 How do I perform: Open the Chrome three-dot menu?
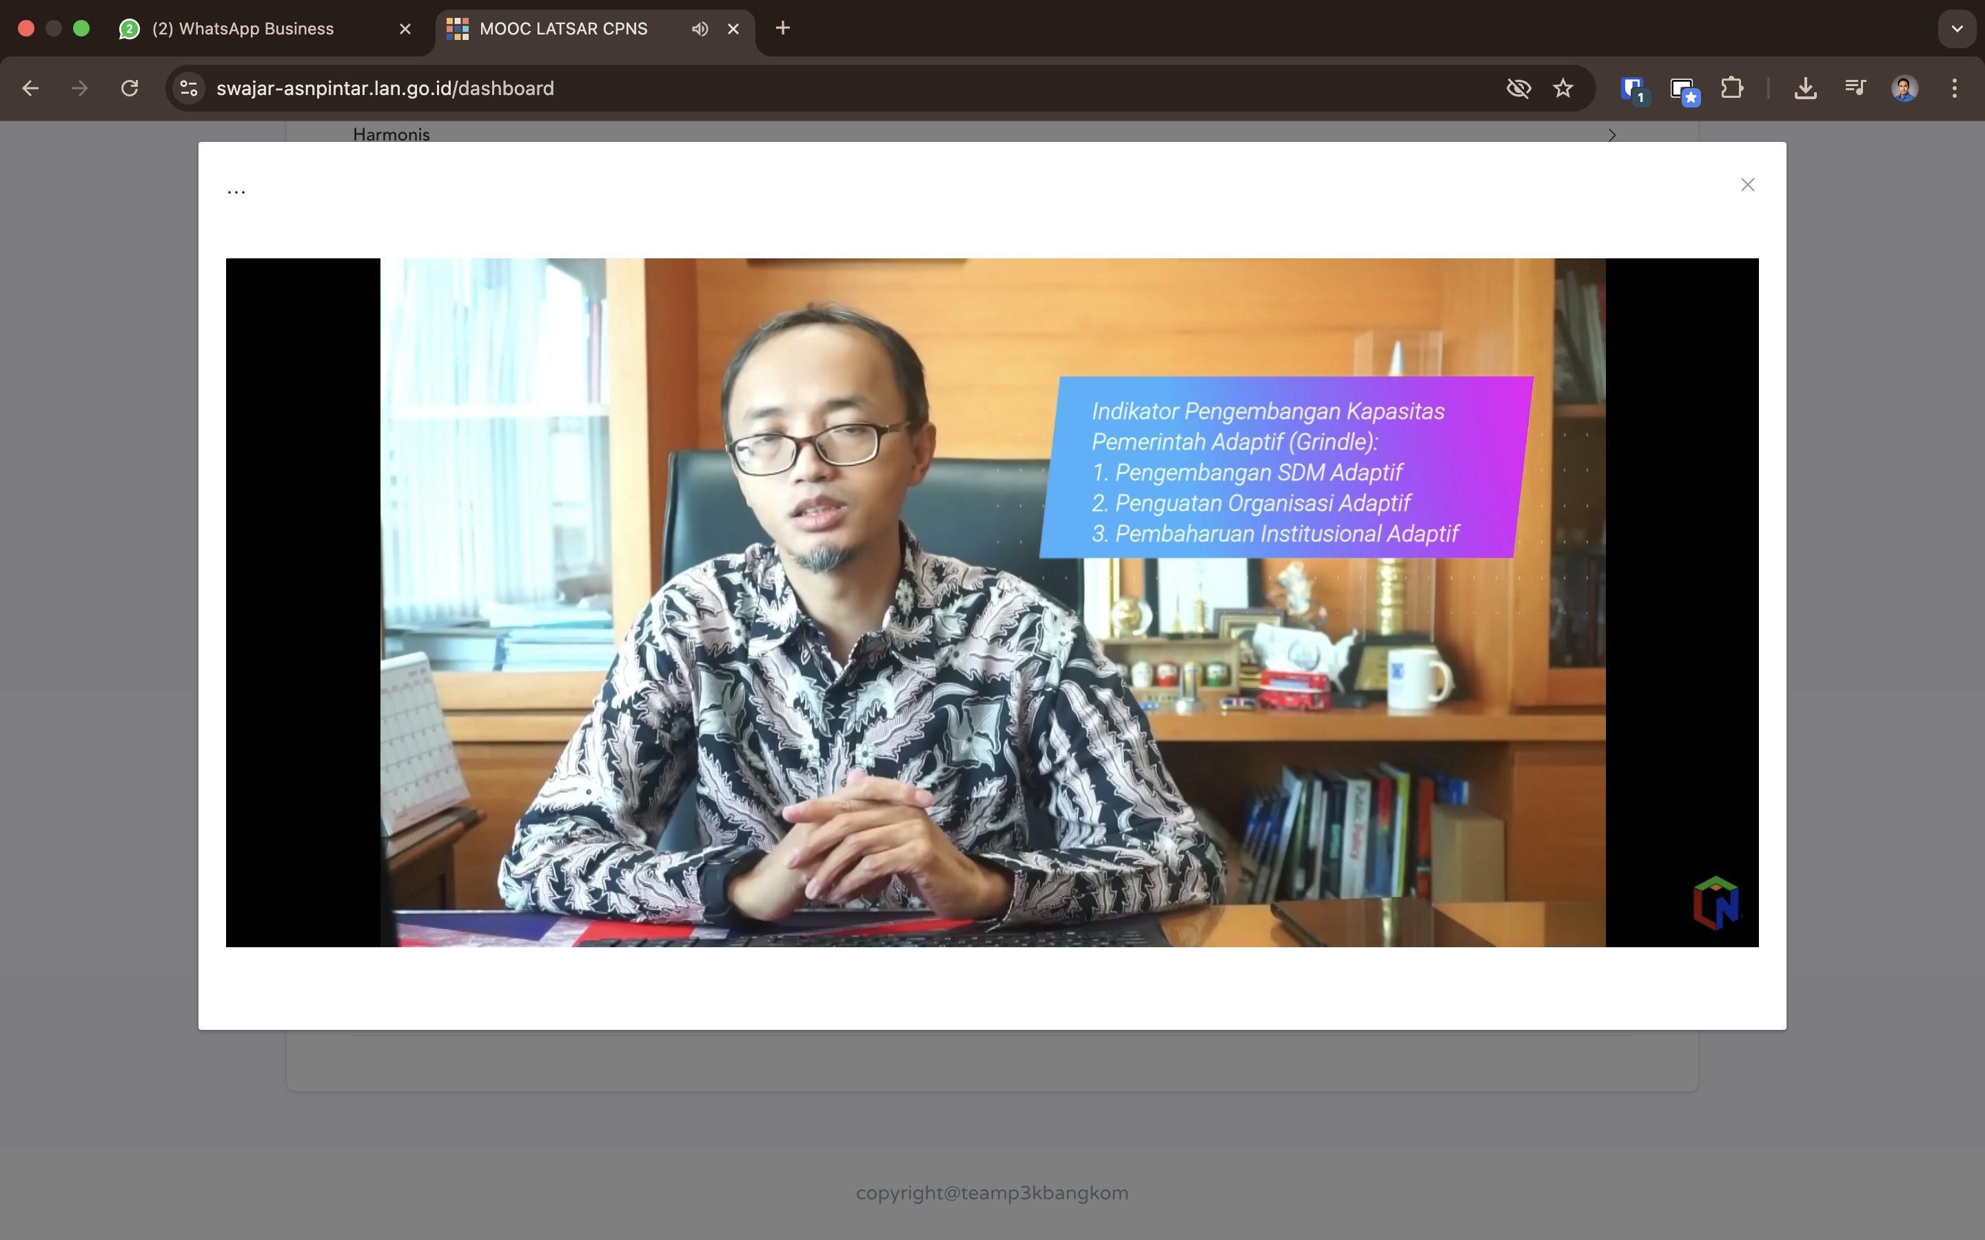pos(1955,89)
